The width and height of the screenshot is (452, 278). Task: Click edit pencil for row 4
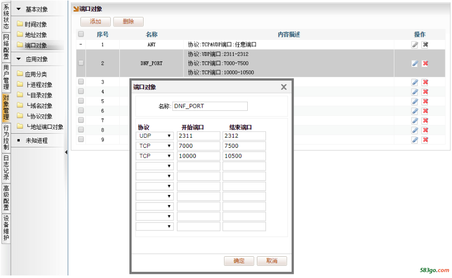[415, 92]
